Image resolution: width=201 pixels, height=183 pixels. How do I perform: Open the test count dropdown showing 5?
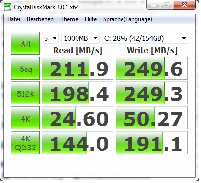[50, 38]
